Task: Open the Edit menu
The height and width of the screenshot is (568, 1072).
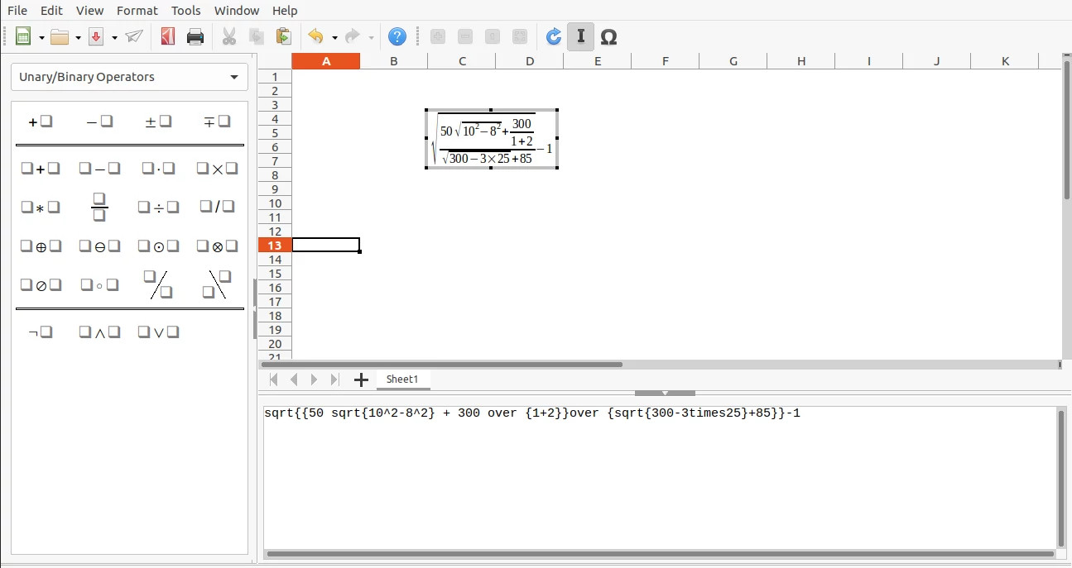Action: 51,11
